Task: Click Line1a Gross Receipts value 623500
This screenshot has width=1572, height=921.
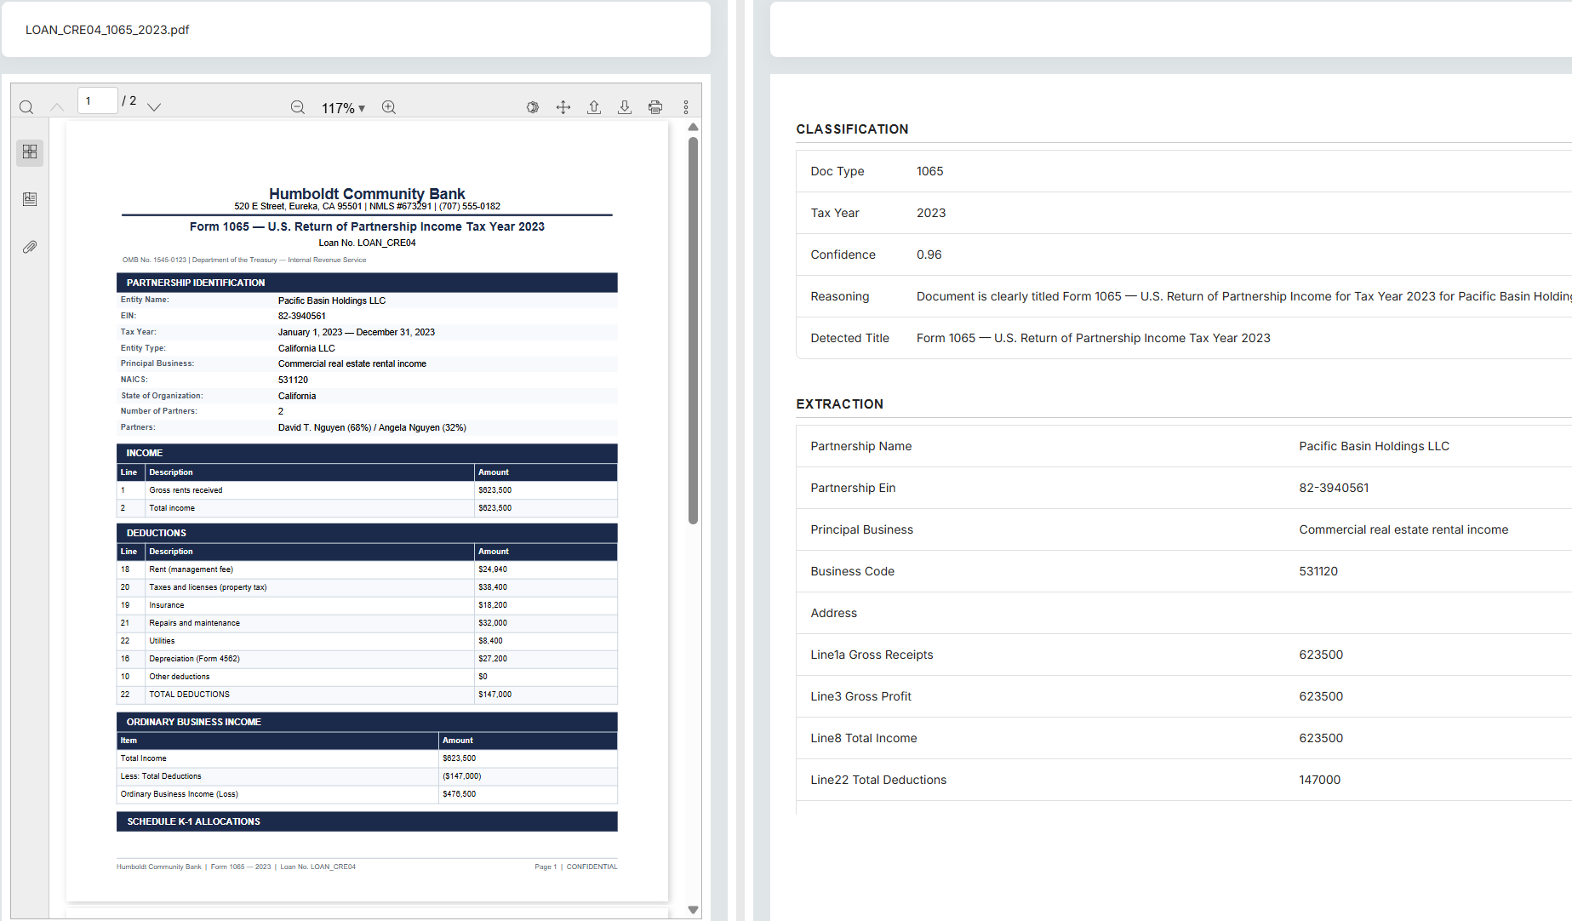Action: tap(1321, 655)
